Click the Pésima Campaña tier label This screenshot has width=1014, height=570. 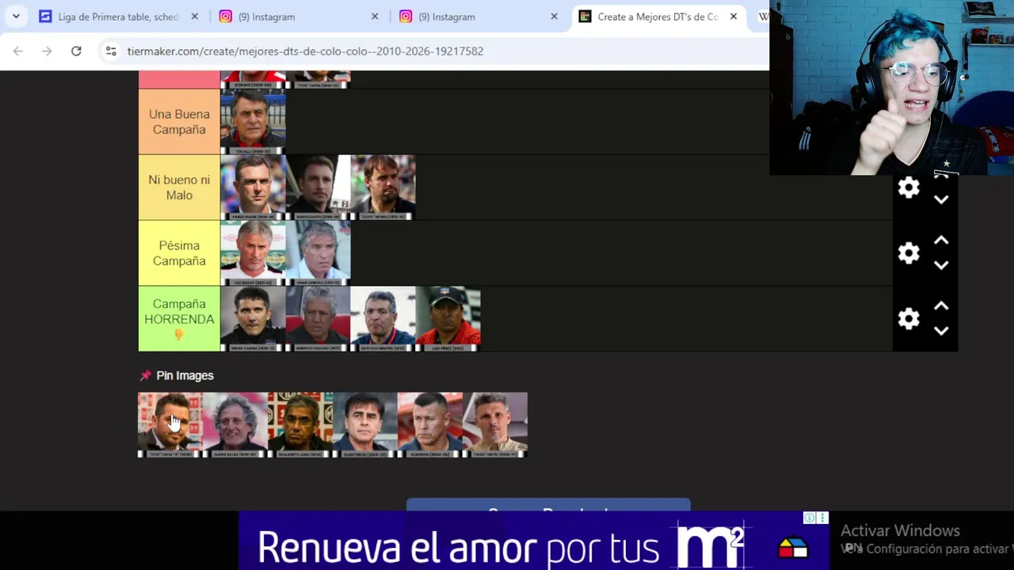click(179, 253)
